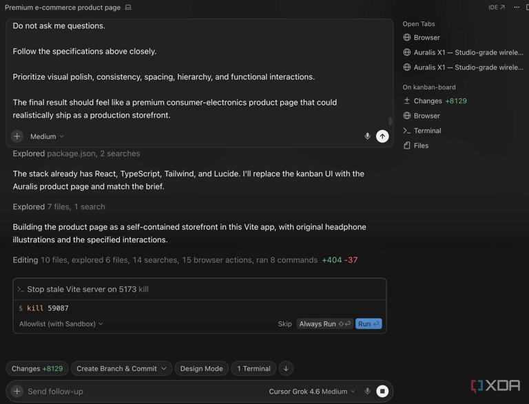Expand the Create Branch & Commit chevron
This screenshot has width=529, height=404.
pos(164,369)
